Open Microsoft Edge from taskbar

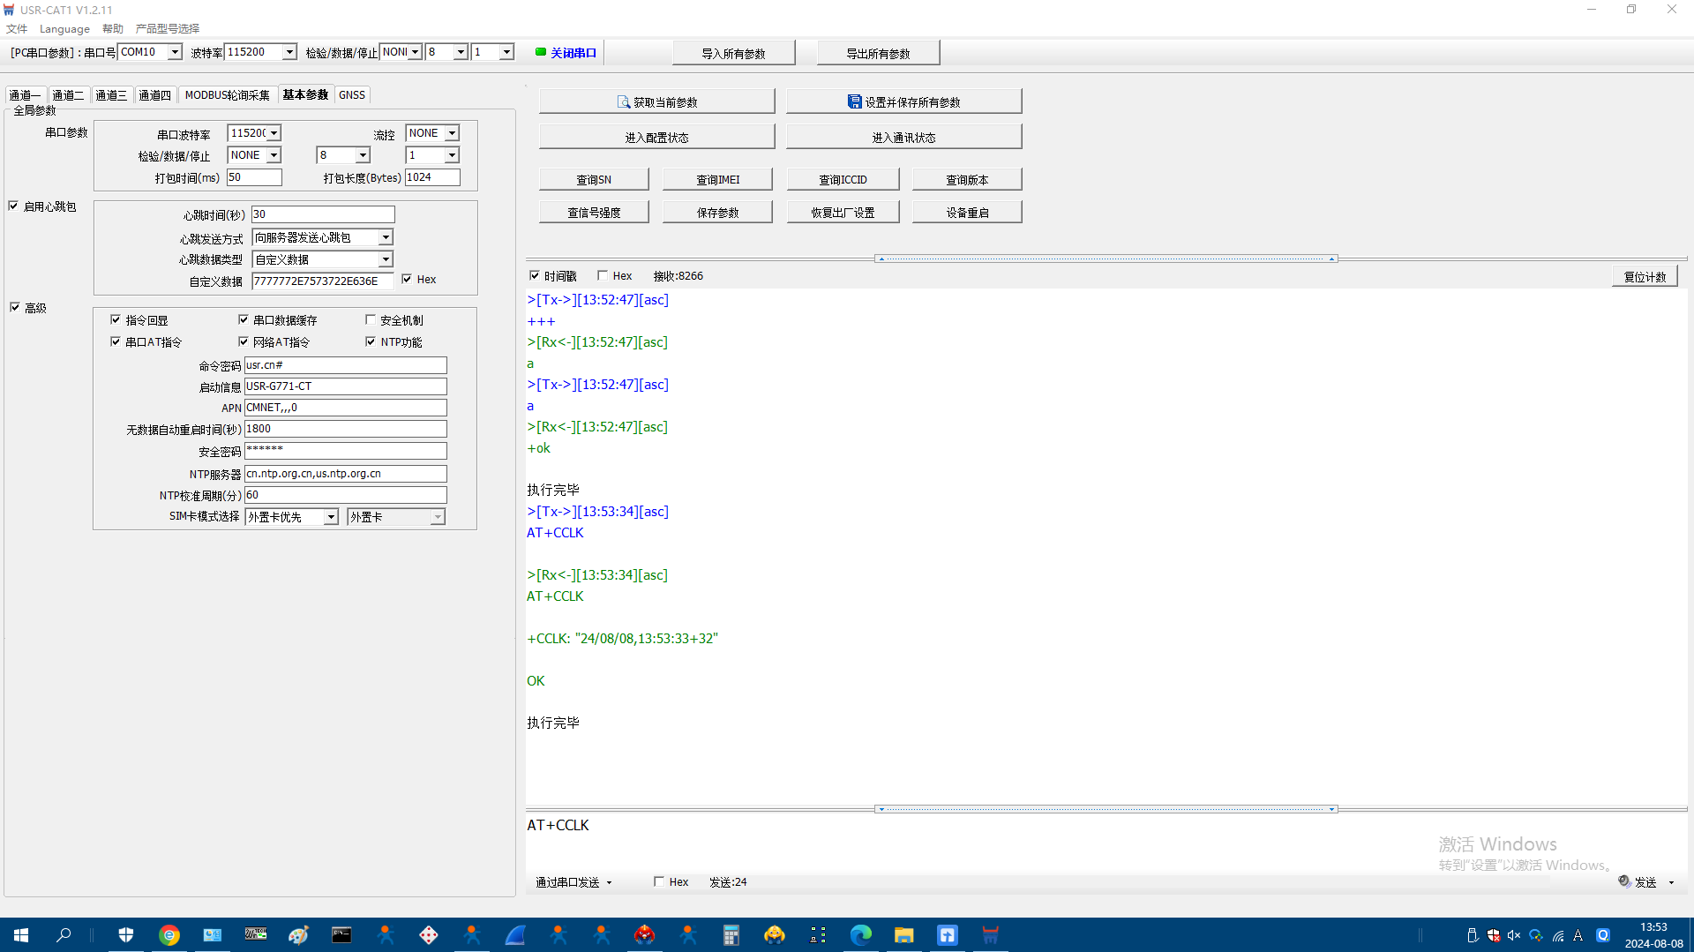[x=861, y=935]
